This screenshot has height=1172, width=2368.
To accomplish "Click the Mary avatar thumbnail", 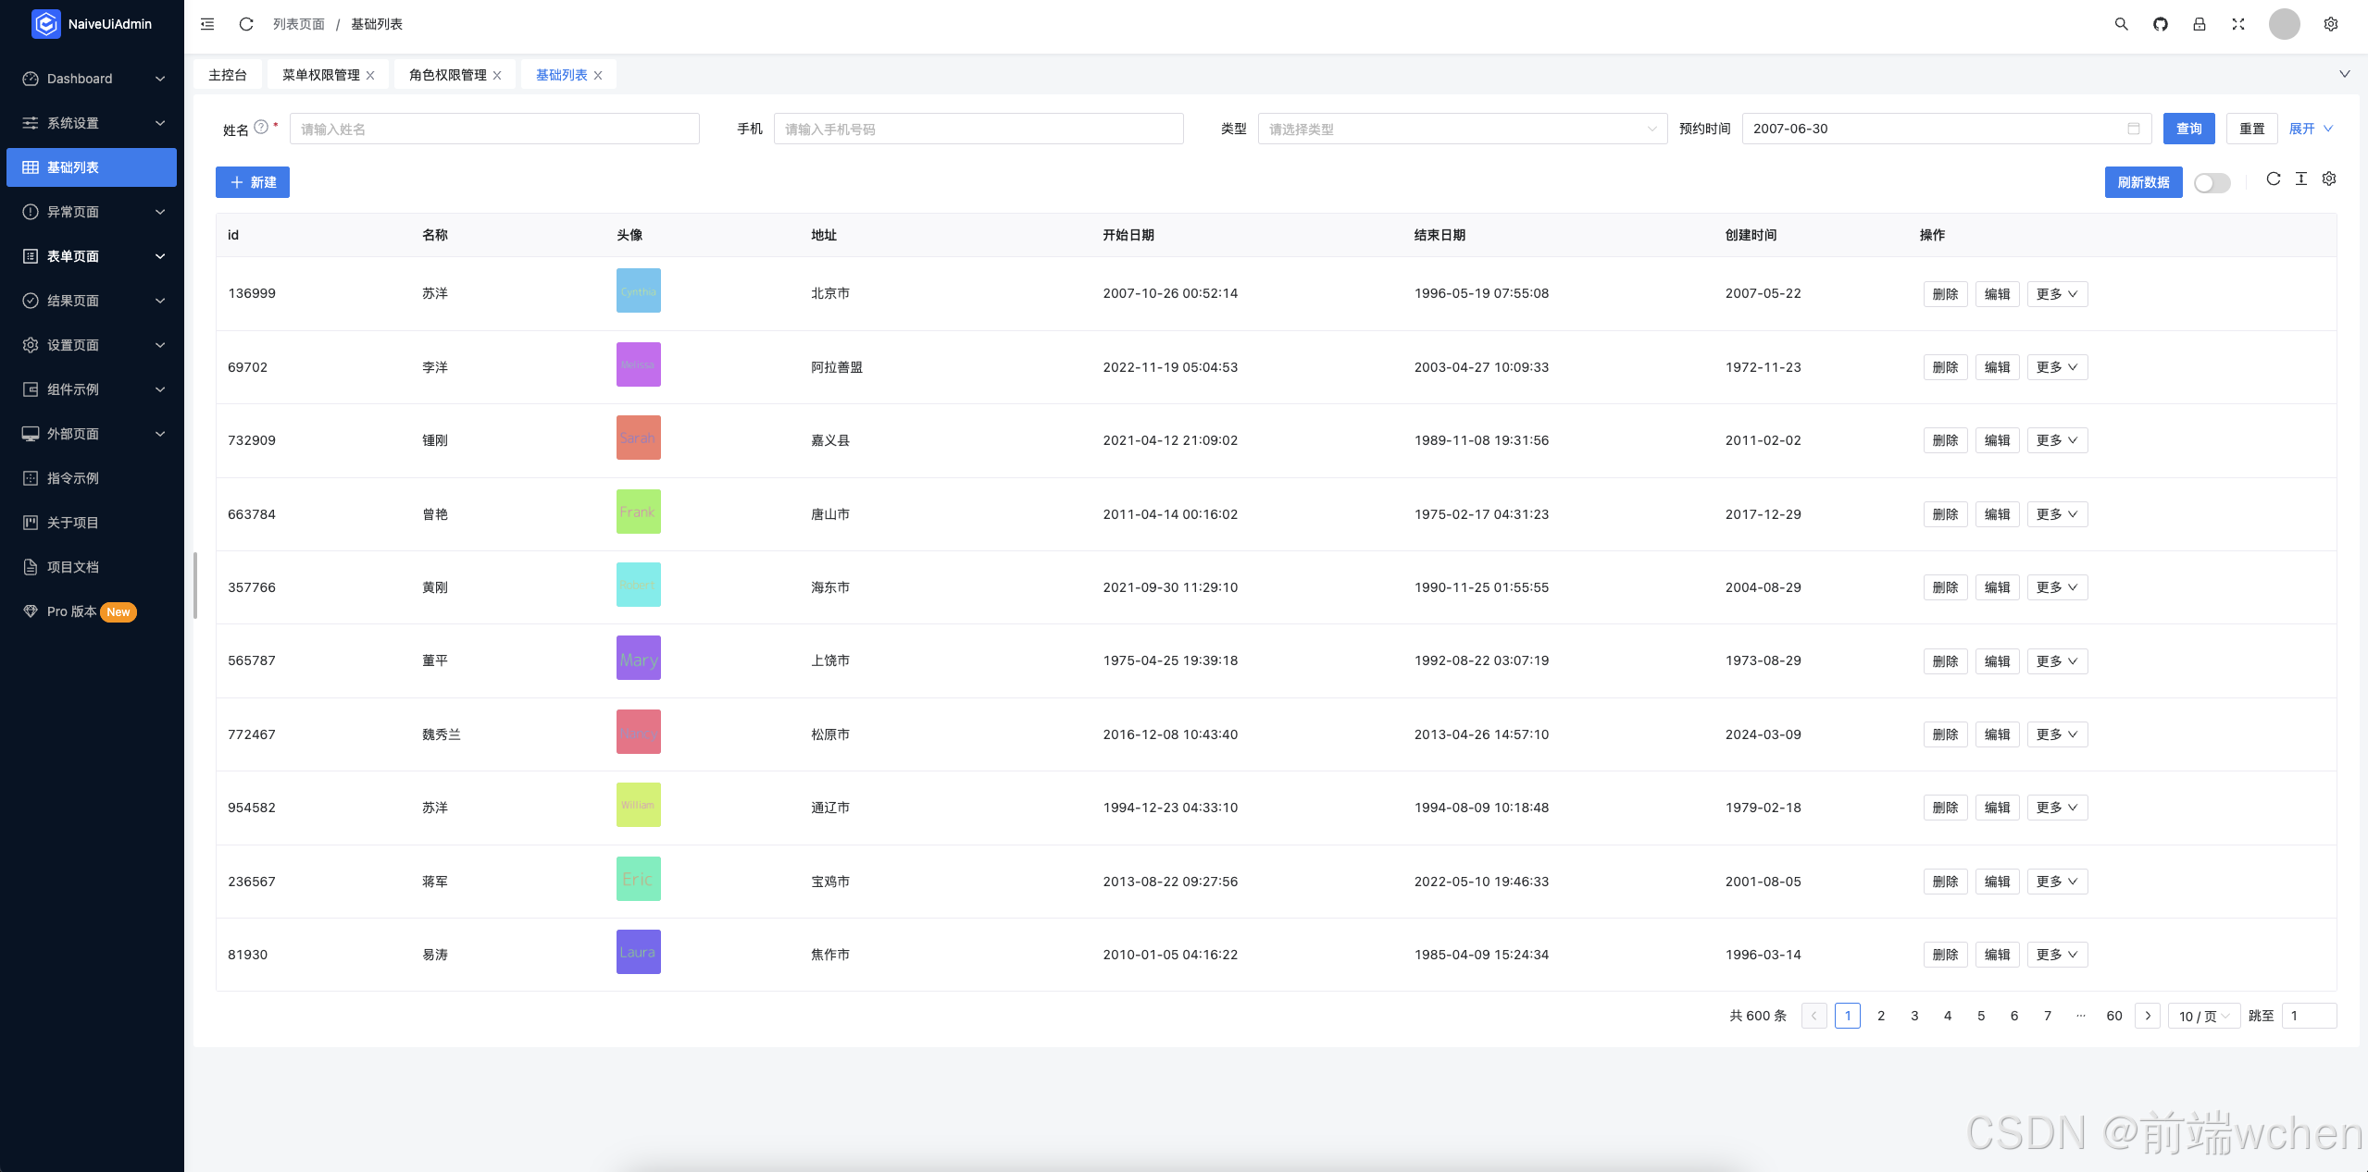I will 638,659.
